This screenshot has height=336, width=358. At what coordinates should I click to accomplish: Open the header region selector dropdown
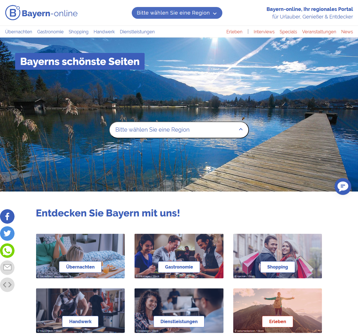coord(177,13)
